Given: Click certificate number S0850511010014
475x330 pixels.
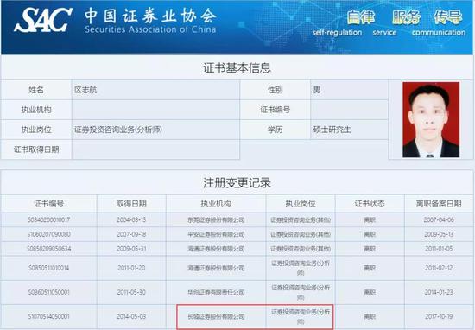Looking at the screenshot, I should [48, 268].
